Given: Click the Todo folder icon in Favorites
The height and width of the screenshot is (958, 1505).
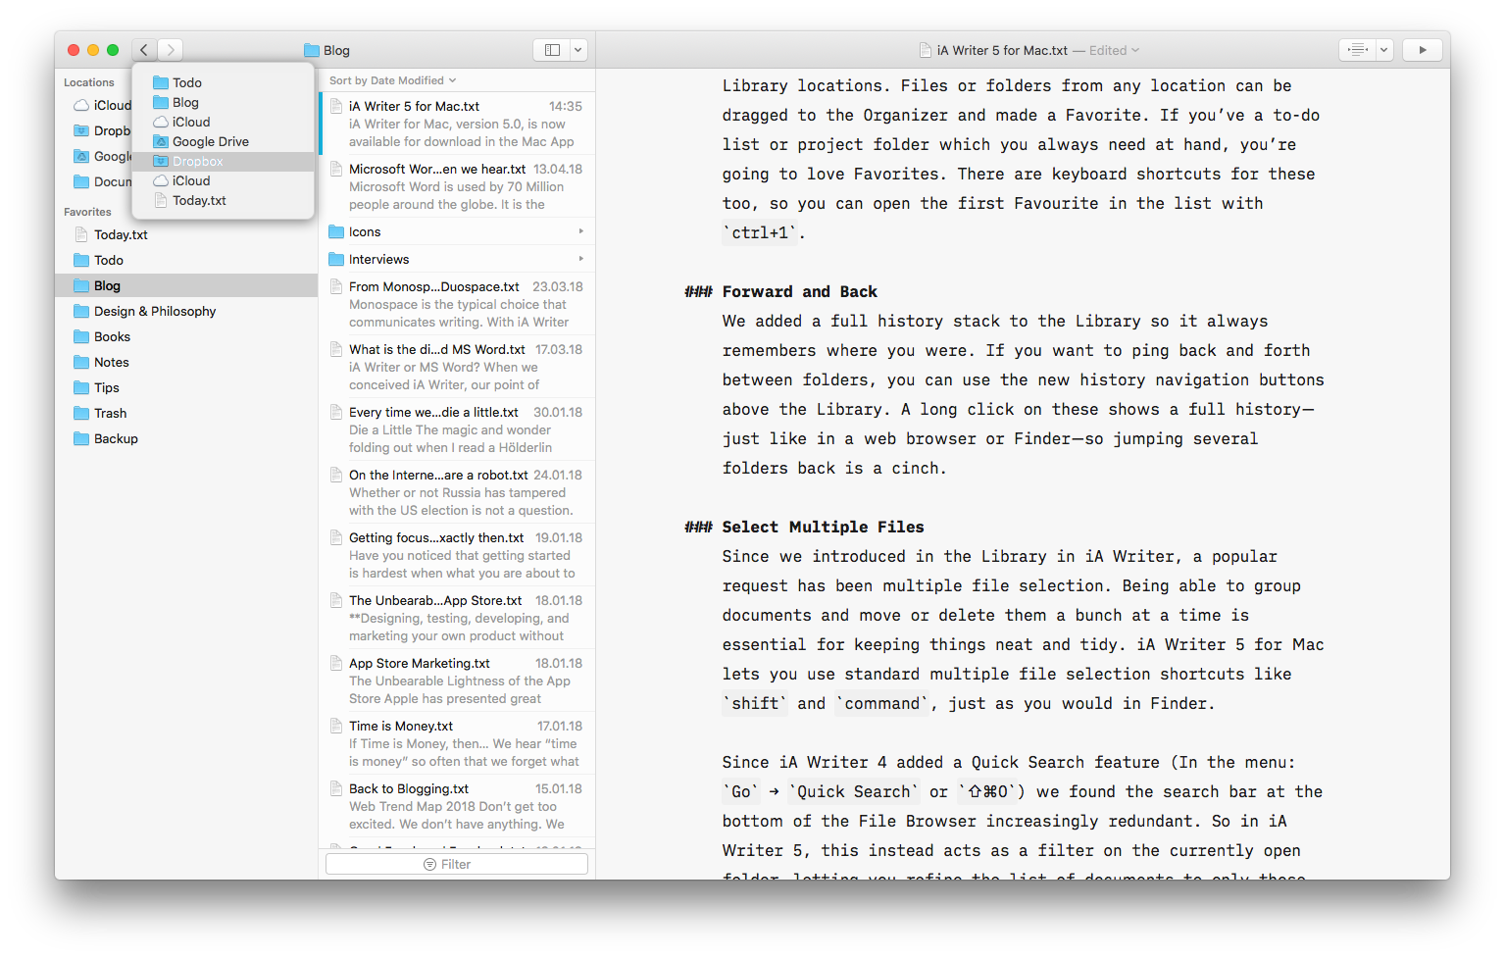Looking at the screenshot, I should coord(81,261).
